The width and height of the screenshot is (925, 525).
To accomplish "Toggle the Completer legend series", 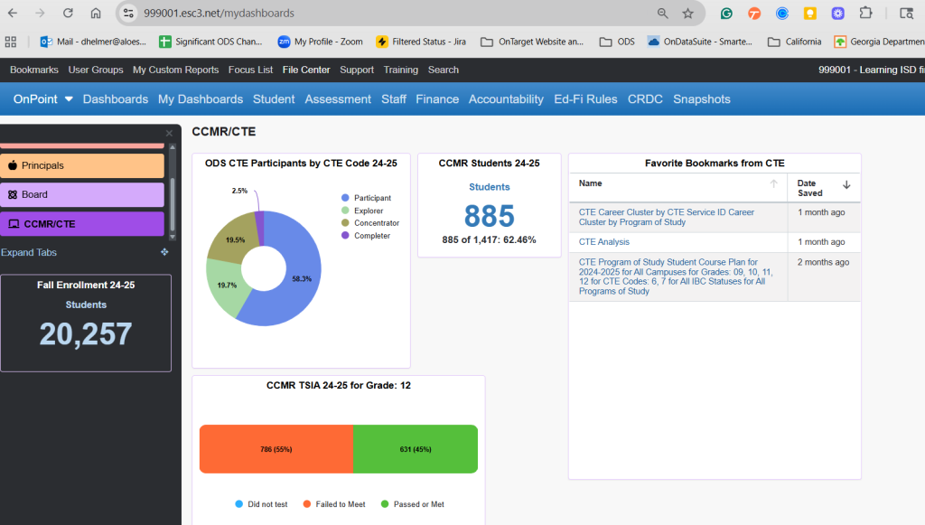I will pyautogui.click(x=370, y=236).
